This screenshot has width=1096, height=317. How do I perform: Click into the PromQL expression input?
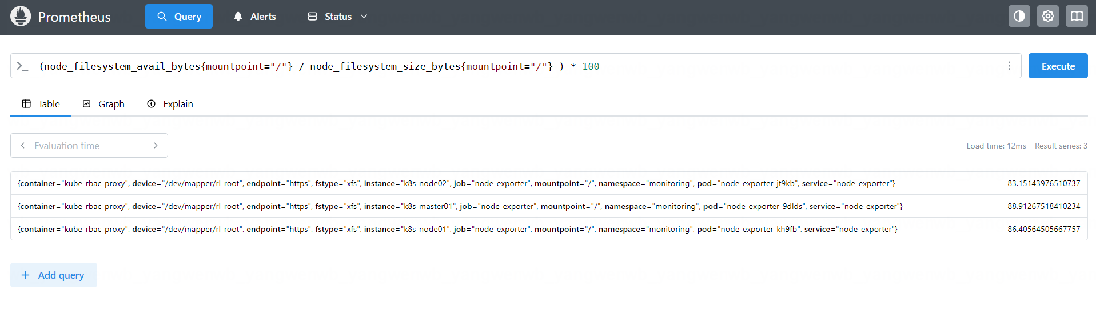point(515,66)
